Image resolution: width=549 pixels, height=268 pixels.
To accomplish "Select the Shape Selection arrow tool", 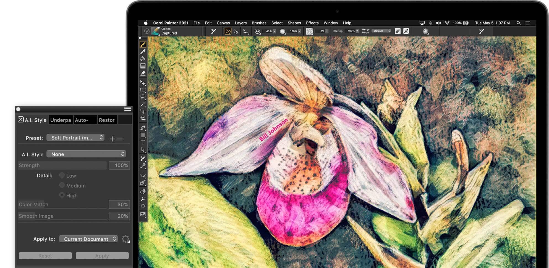I will pos(143,149).
